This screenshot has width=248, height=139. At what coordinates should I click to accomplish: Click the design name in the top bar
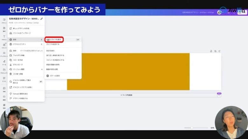point(198,12)
